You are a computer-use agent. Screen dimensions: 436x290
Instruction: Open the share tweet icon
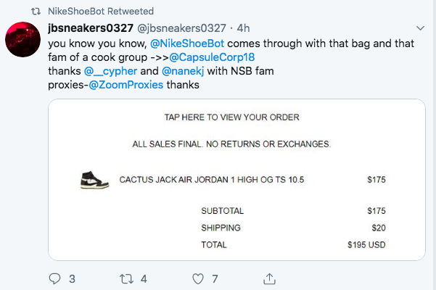click(x=269, y=278)
